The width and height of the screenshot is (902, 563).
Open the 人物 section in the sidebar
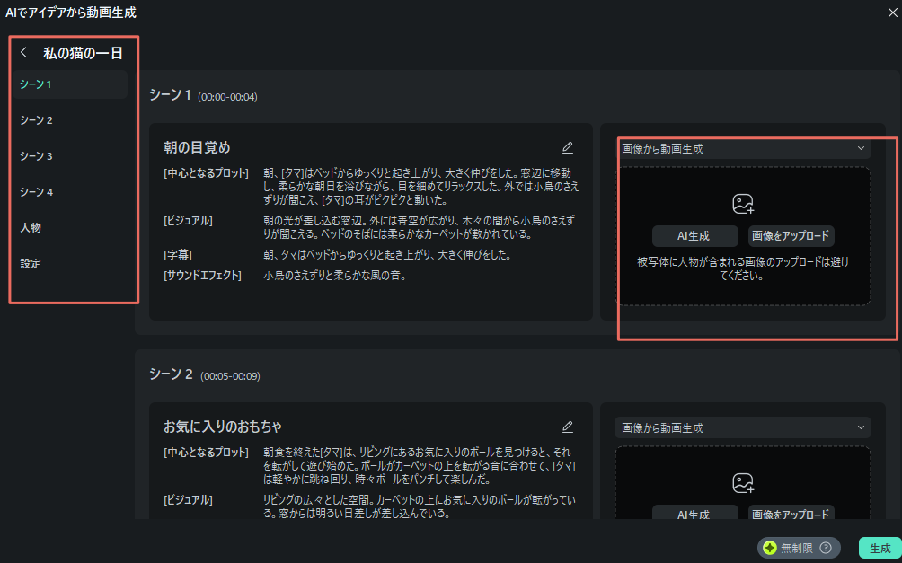[71, 228]
